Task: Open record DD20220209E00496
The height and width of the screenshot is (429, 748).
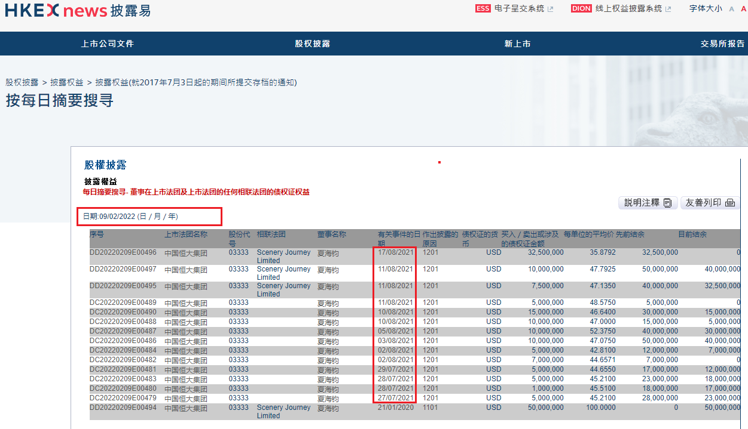Action: point(123,252)
